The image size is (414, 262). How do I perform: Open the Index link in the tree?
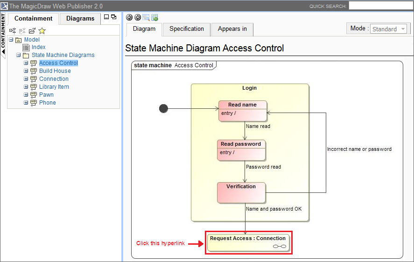(x=38, y=47)
